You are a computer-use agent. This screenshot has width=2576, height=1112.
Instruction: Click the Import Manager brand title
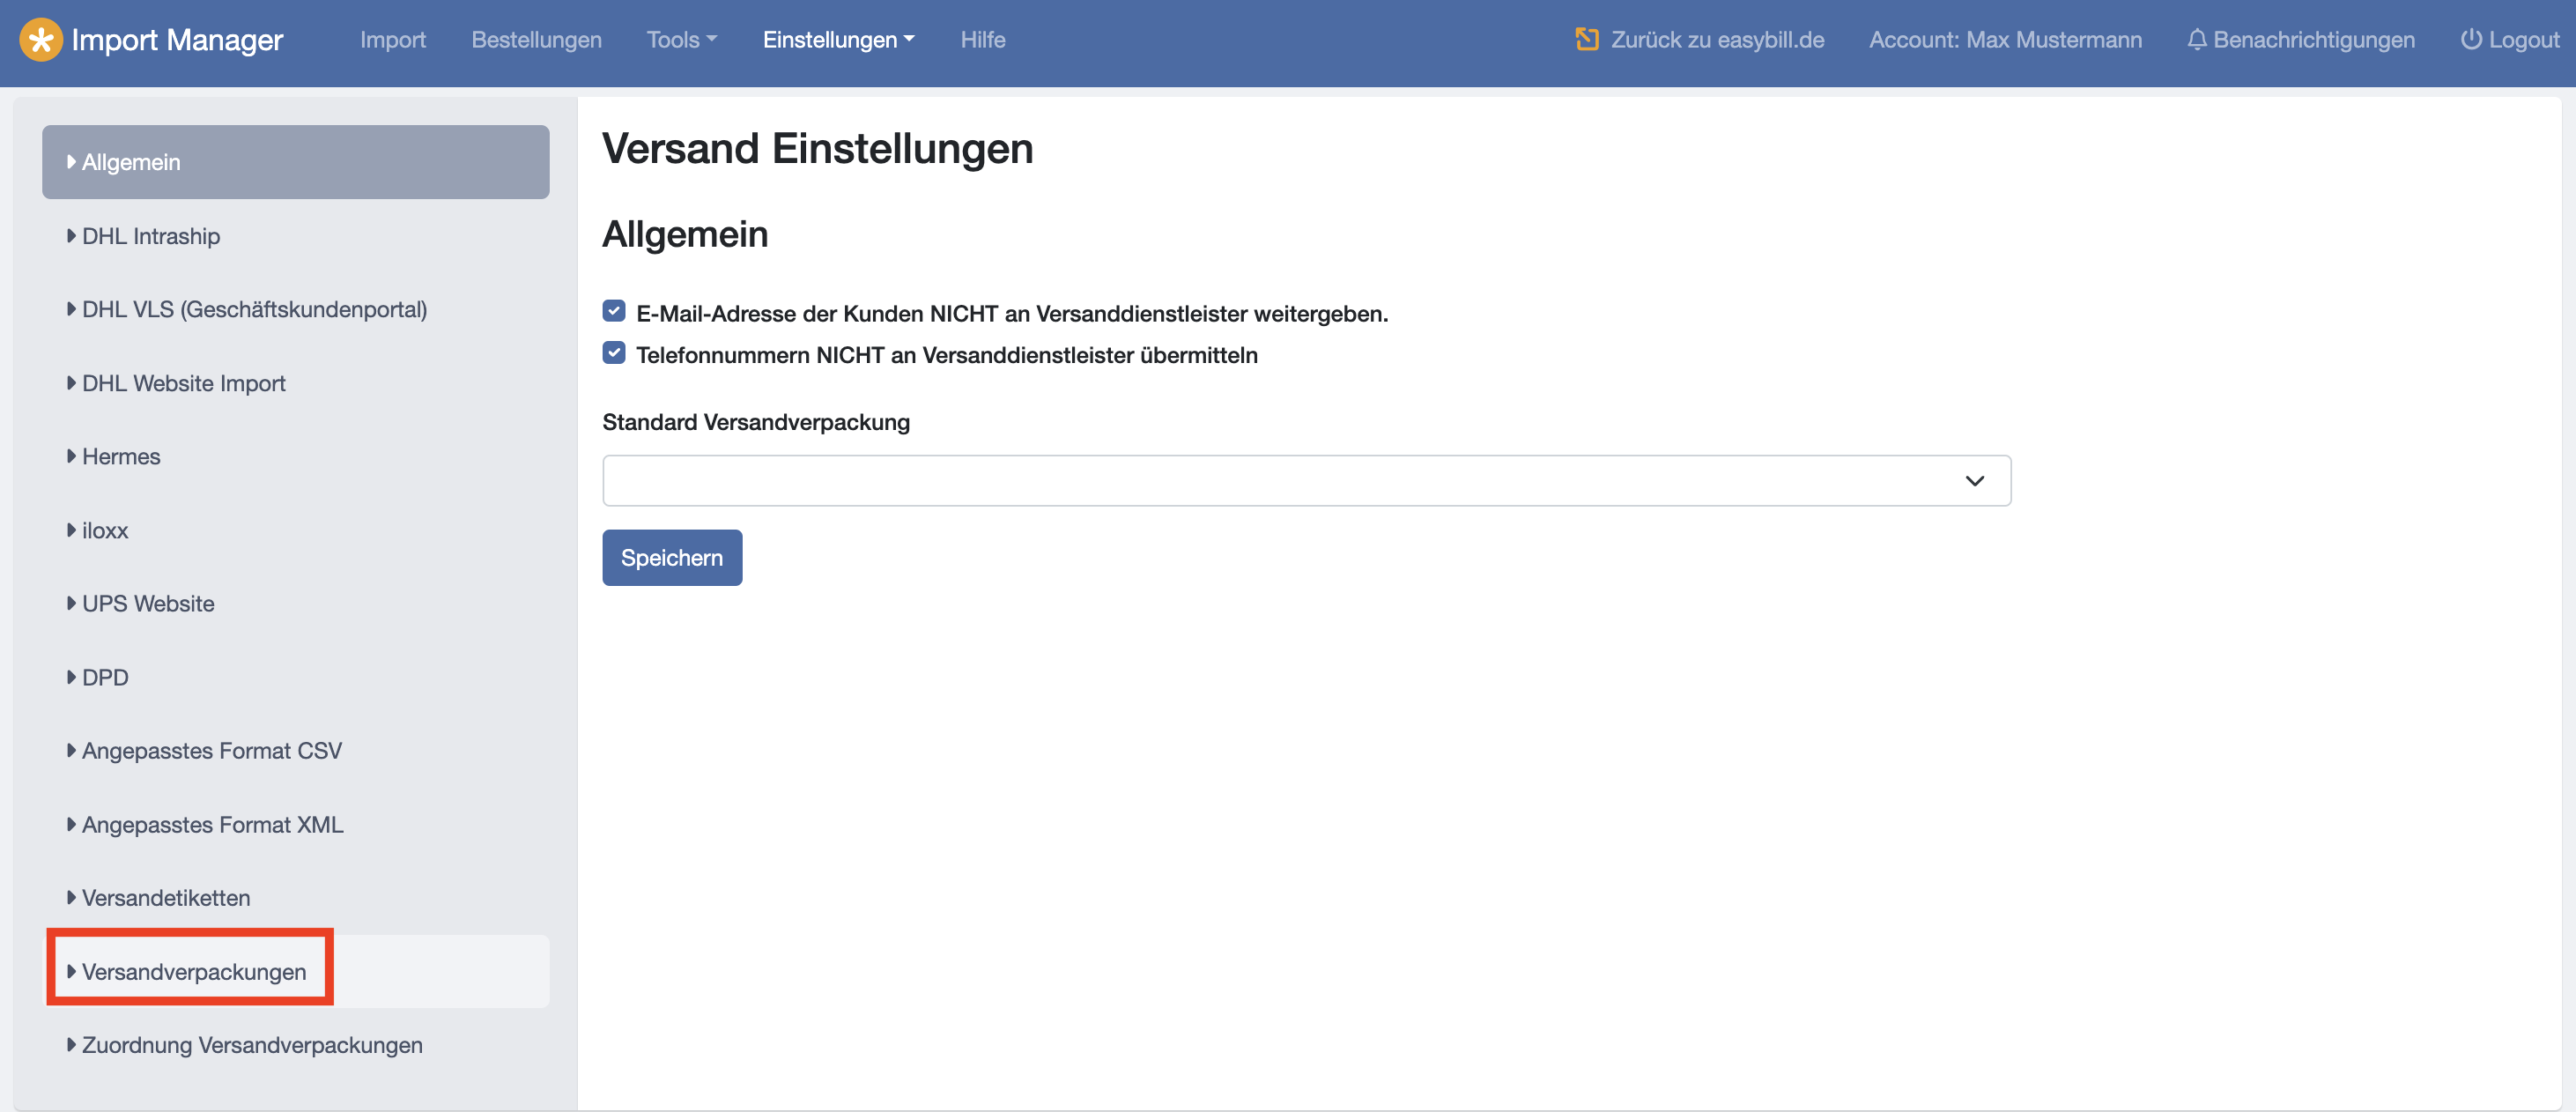177,40
